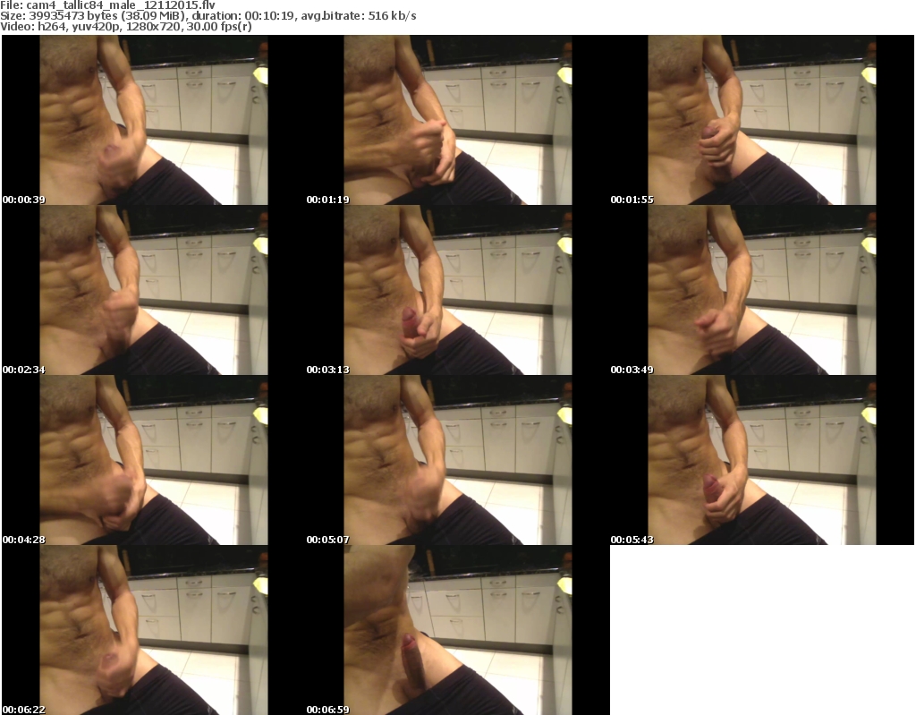
Task: Select the frame thumbnail stamped 00:03:49
Action: coord(762,290)
